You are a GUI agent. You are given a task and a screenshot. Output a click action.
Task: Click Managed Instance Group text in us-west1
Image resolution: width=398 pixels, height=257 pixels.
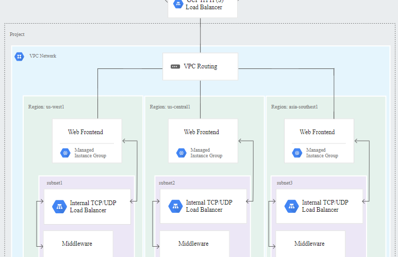(x=90, y=153)
